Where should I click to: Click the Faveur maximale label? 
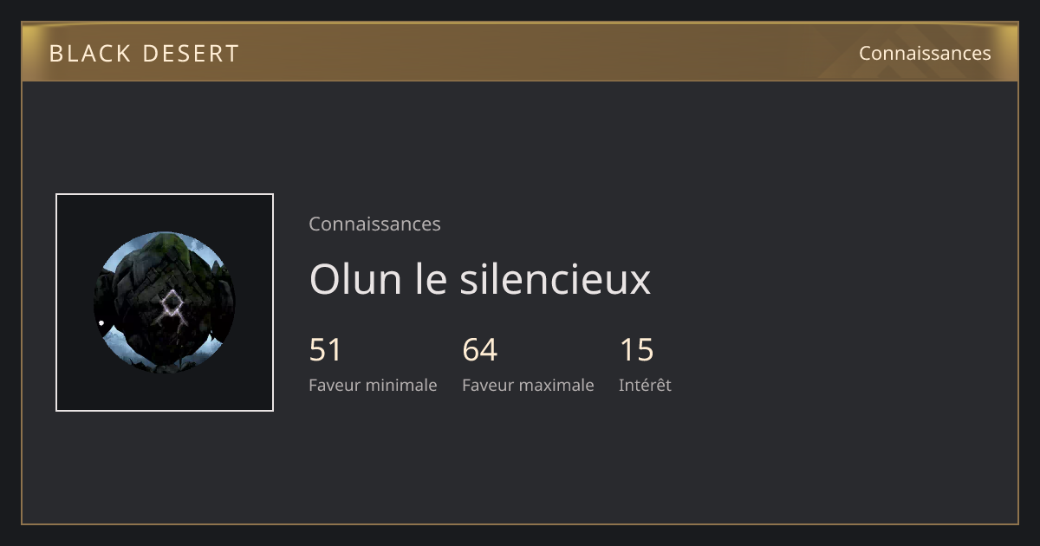528,385
